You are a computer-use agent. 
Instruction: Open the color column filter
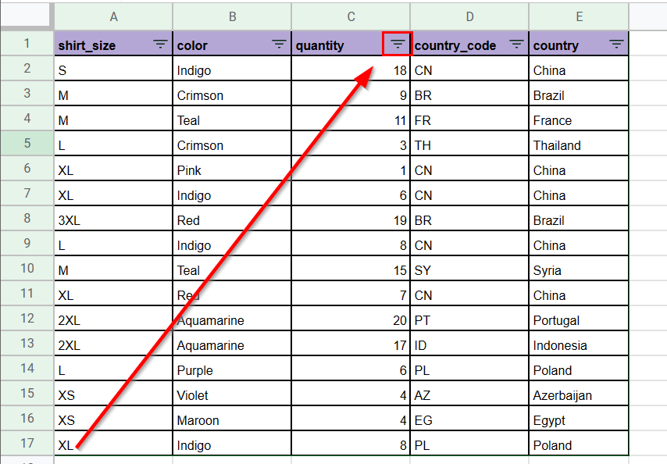coord(279,44)
